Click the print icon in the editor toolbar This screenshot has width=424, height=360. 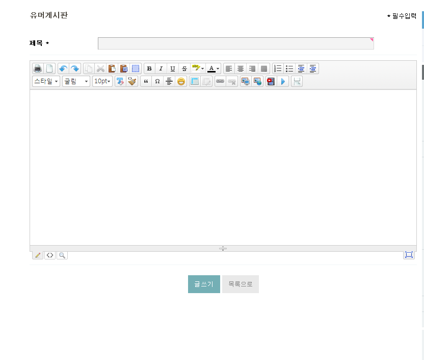pos(38,68)
